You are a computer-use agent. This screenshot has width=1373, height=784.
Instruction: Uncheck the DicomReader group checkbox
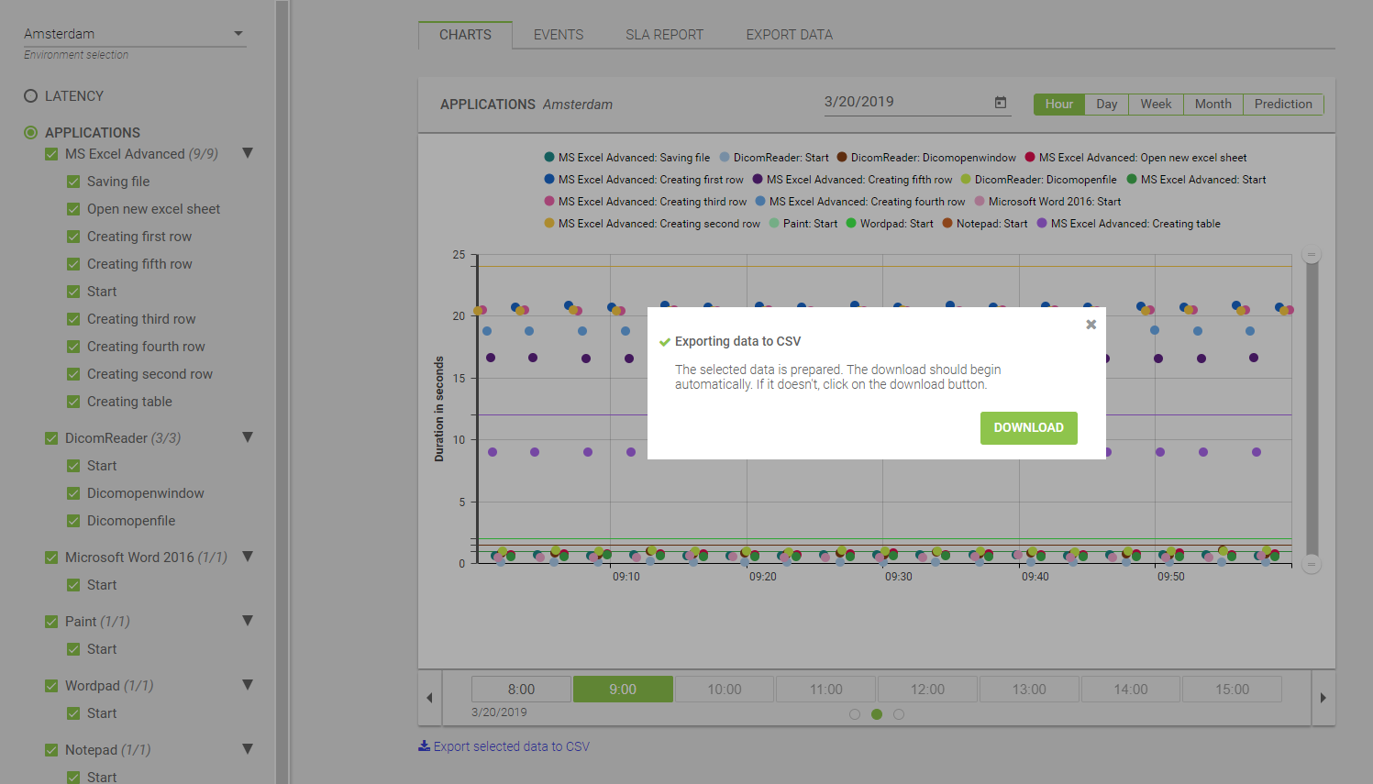(51, 438)
